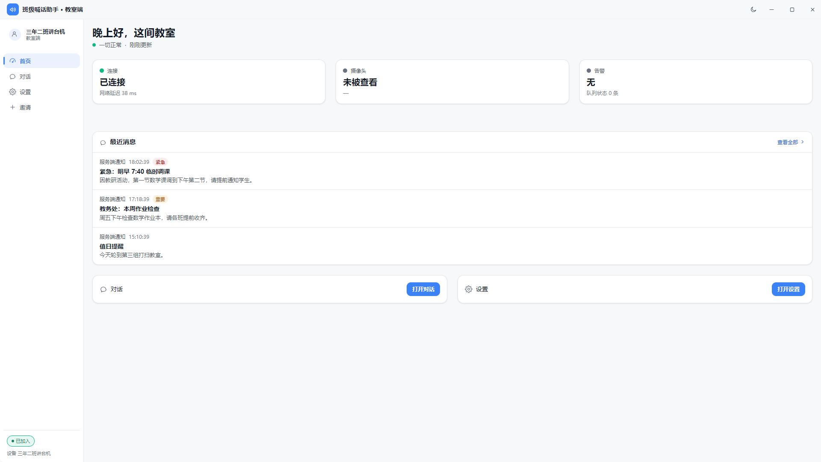Minimize the window
This screenshot has width=821, height=462.
pos(772,9)
